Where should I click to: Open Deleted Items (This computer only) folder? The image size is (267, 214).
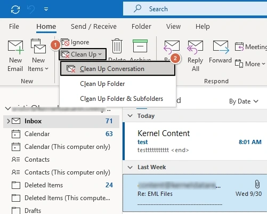click(x=61, y=198)
